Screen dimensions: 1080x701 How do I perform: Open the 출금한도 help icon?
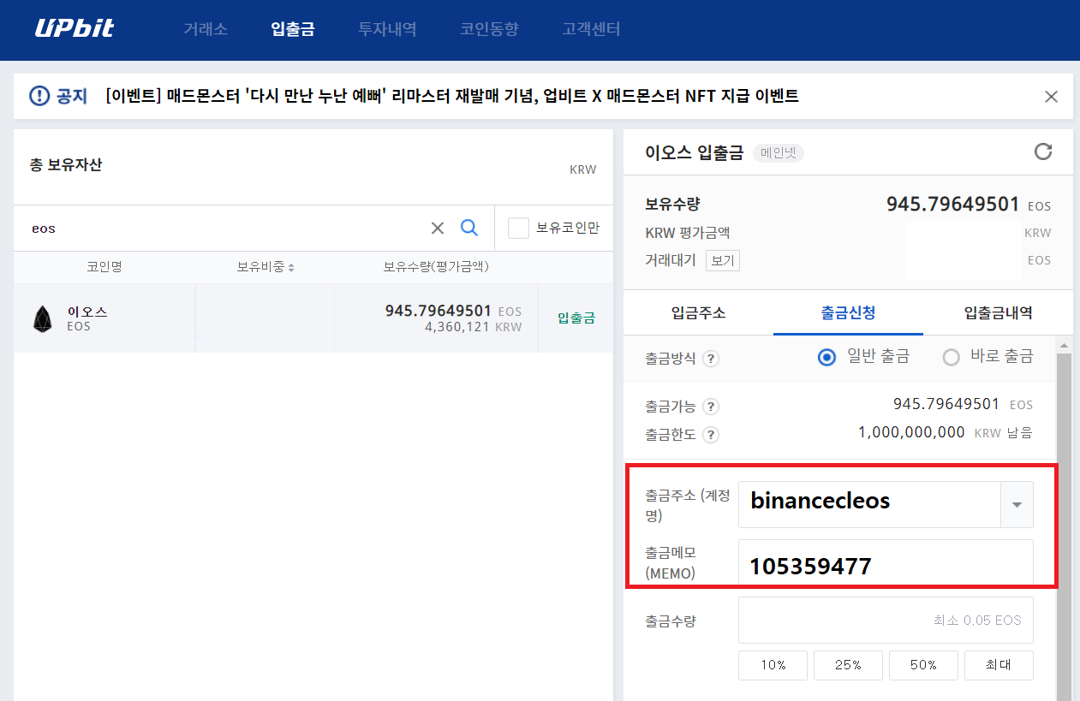pyautogui.click(x=710, y=434)
